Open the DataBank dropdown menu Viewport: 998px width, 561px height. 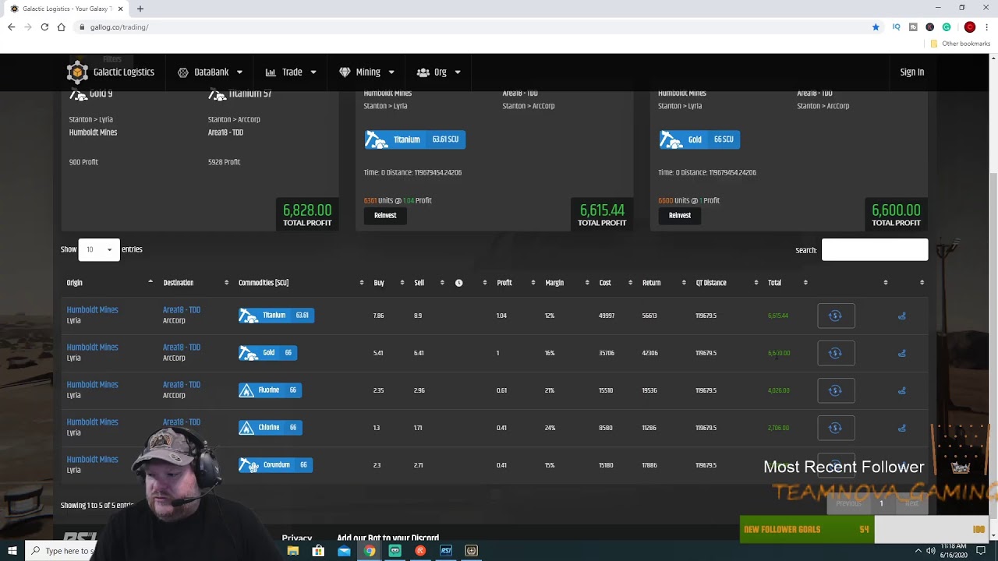[211, 72]
